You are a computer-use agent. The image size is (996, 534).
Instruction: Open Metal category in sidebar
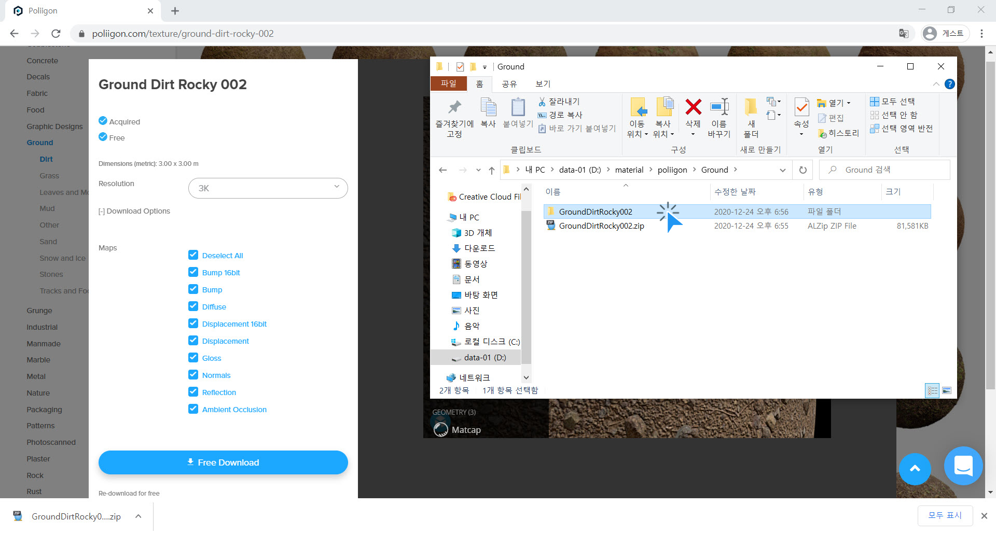36,376
